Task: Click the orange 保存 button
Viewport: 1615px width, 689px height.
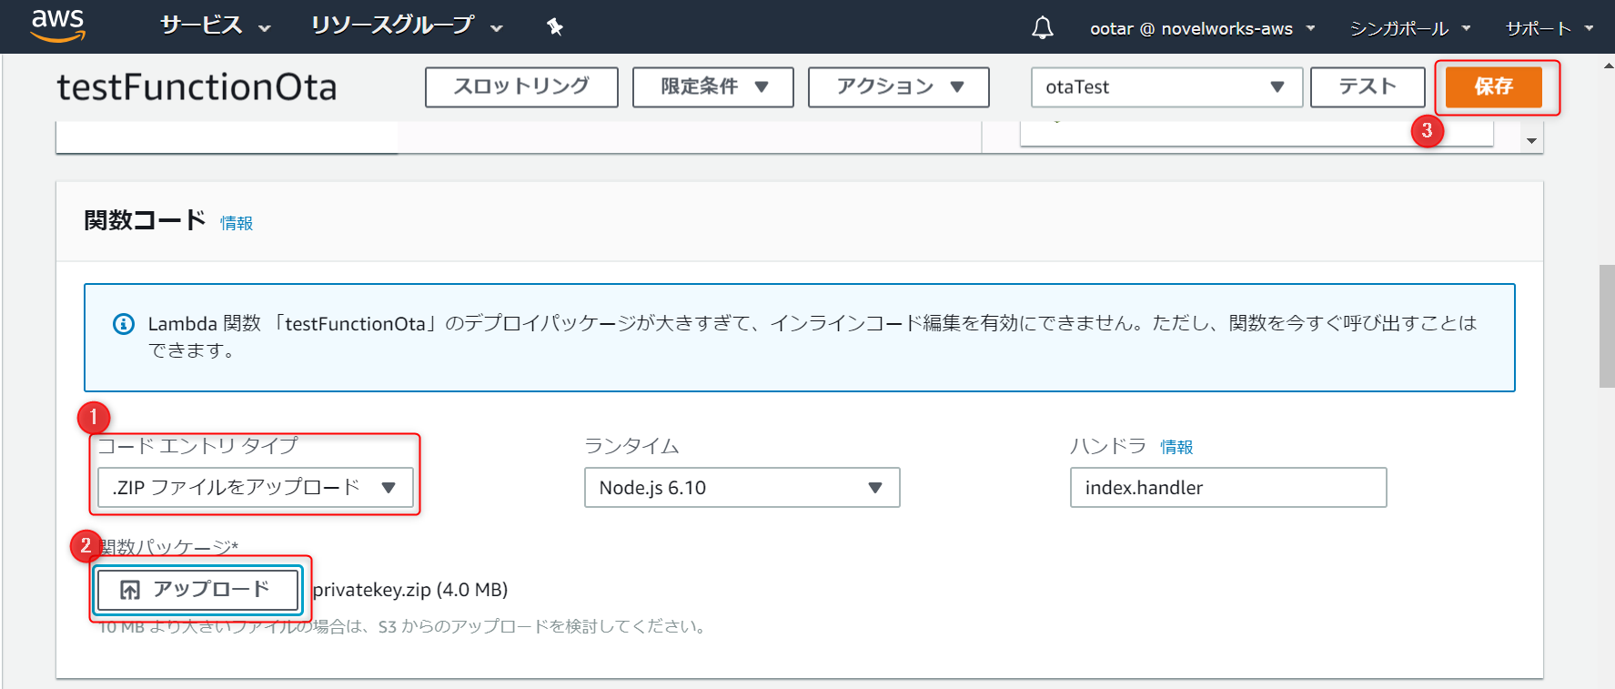Action: tap(1494, 87)
